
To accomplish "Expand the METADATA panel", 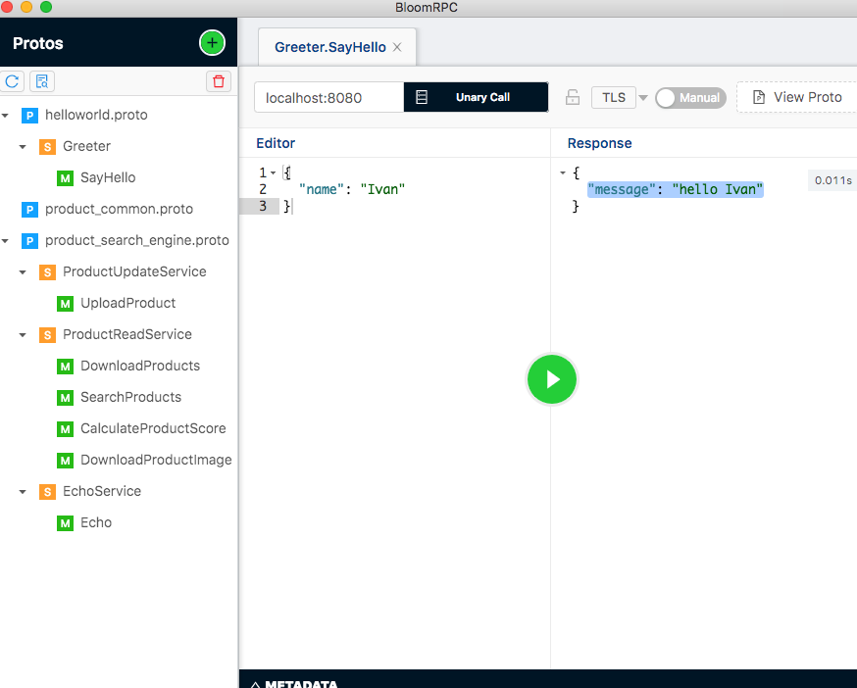I will tap(294, 684).
